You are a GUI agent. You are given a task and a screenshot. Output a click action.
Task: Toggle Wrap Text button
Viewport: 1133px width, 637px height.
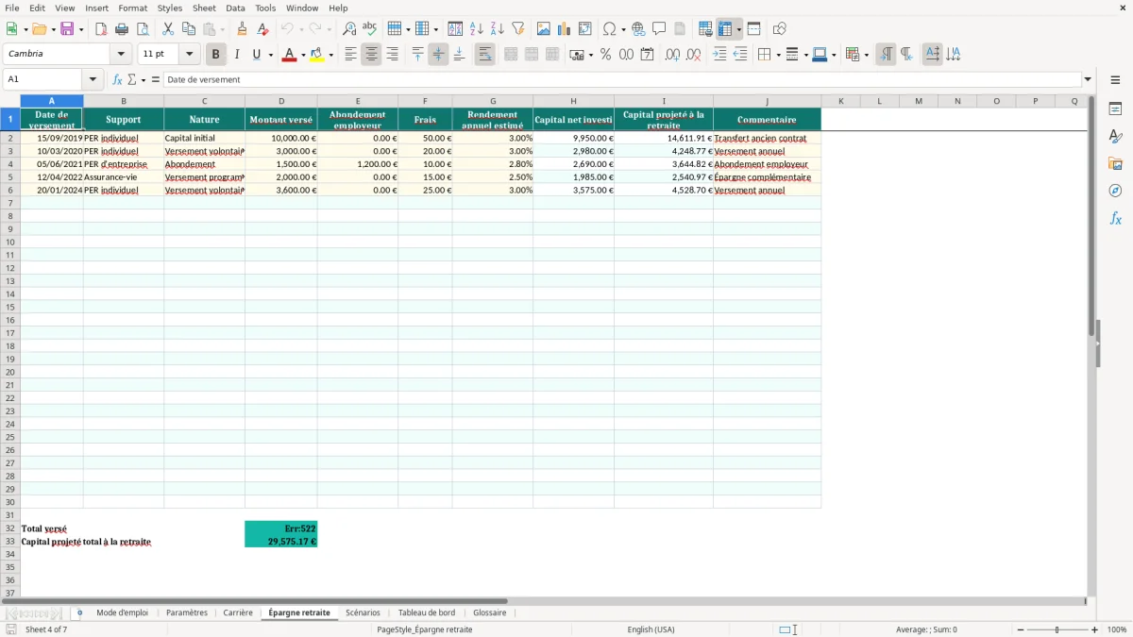click(484, 55)
